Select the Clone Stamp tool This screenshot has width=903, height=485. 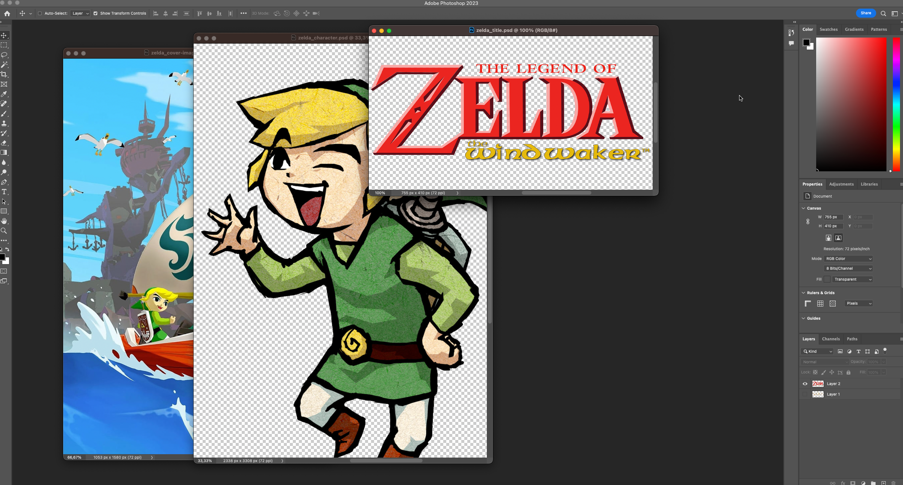click(4, 123)
